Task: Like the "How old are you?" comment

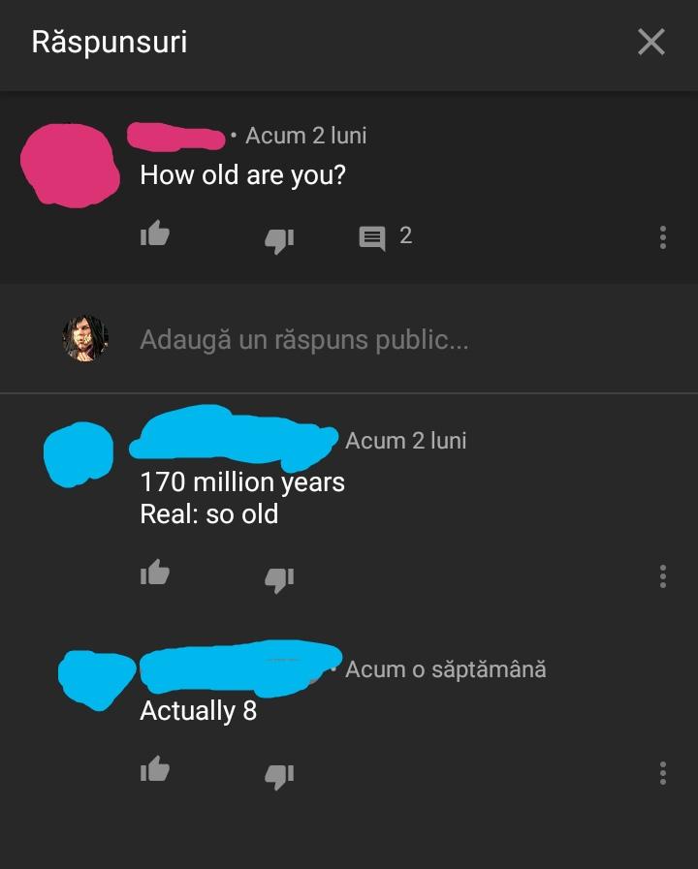Action: tap(155, 233)
